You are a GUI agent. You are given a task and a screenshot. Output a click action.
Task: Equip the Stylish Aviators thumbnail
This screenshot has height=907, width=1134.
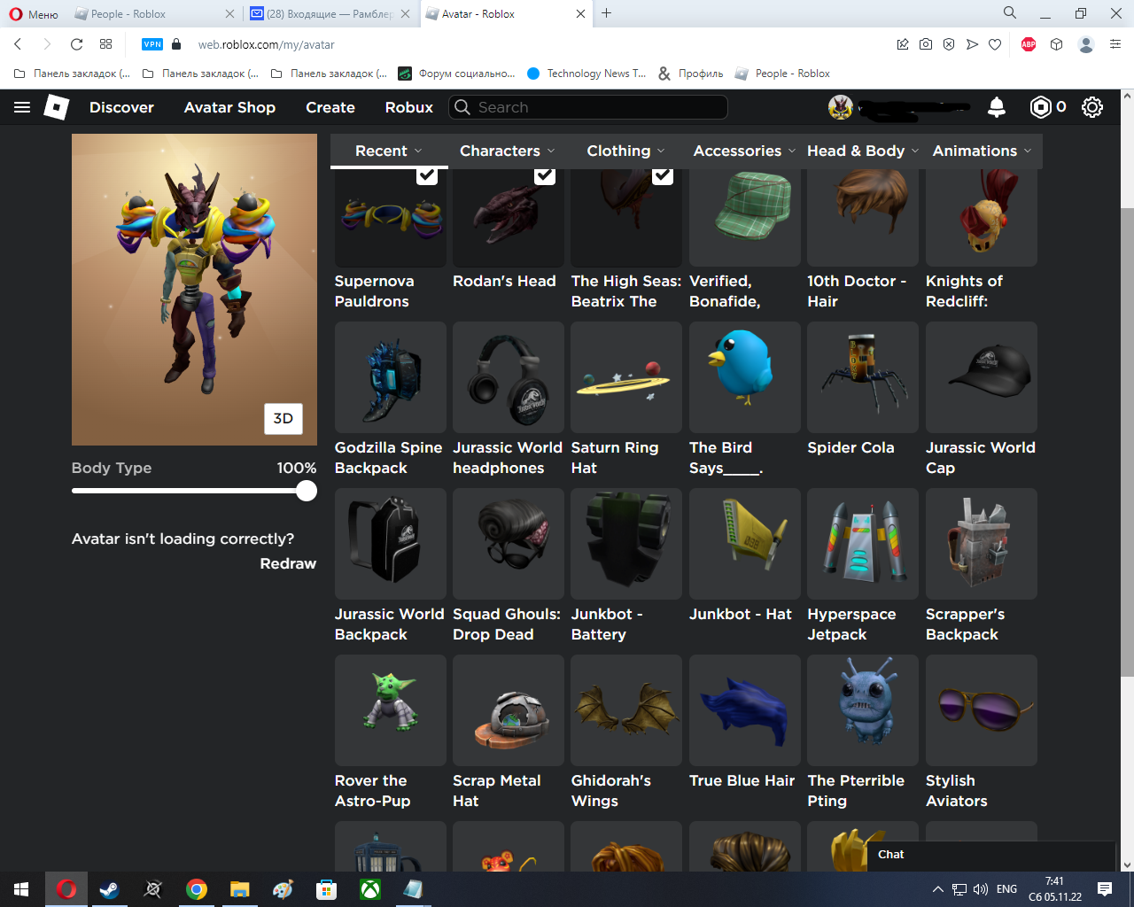pos(982,710)
